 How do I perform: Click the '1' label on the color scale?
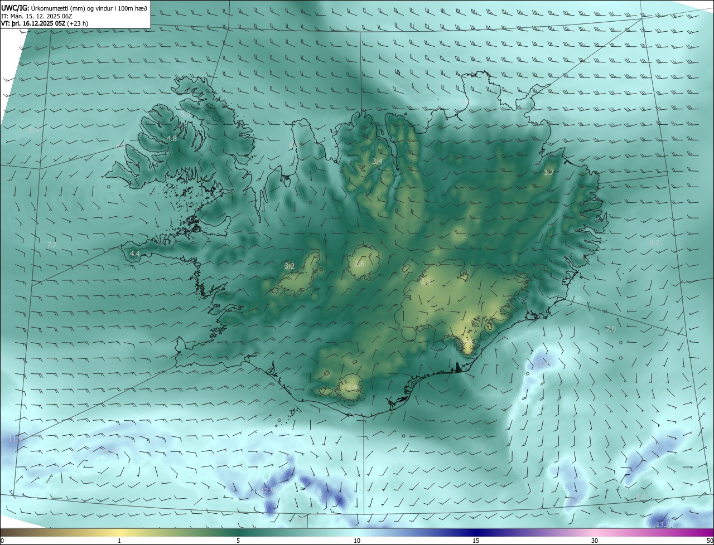pos(119,541)
